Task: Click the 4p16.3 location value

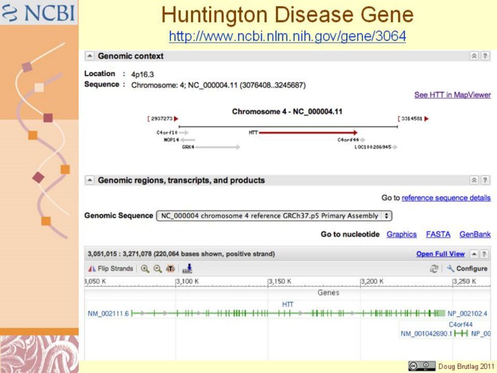Action: coord(142,75)
